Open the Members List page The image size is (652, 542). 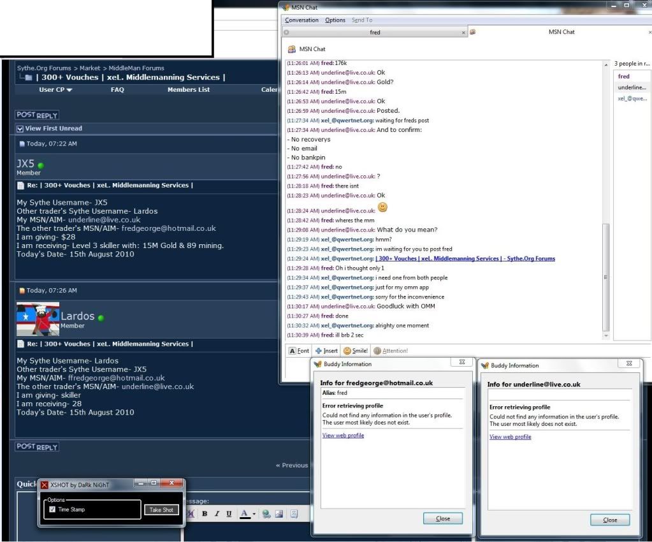coord(189,89)
